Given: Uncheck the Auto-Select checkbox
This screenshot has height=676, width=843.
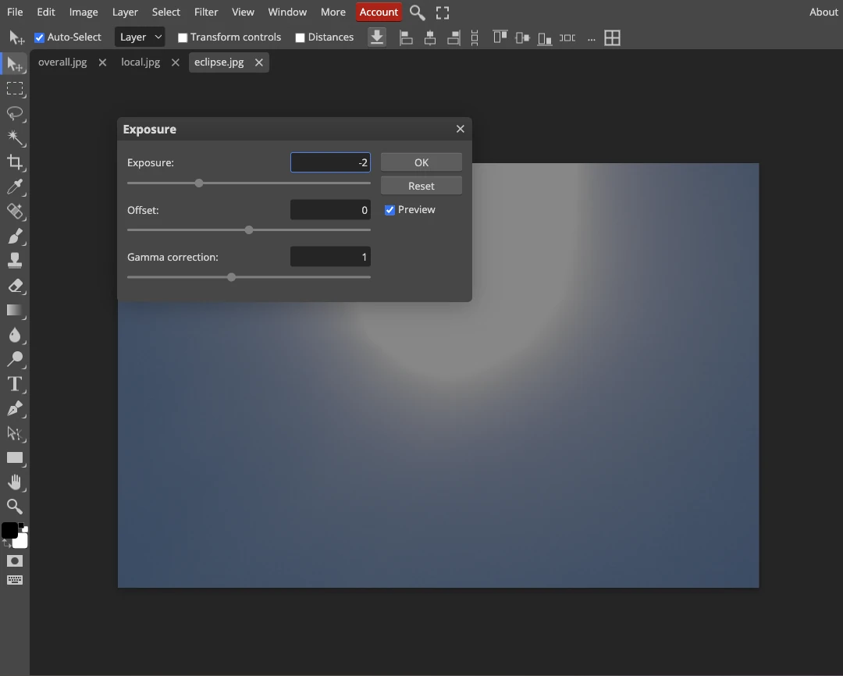Looking at the screenshot, I should 39,37.
